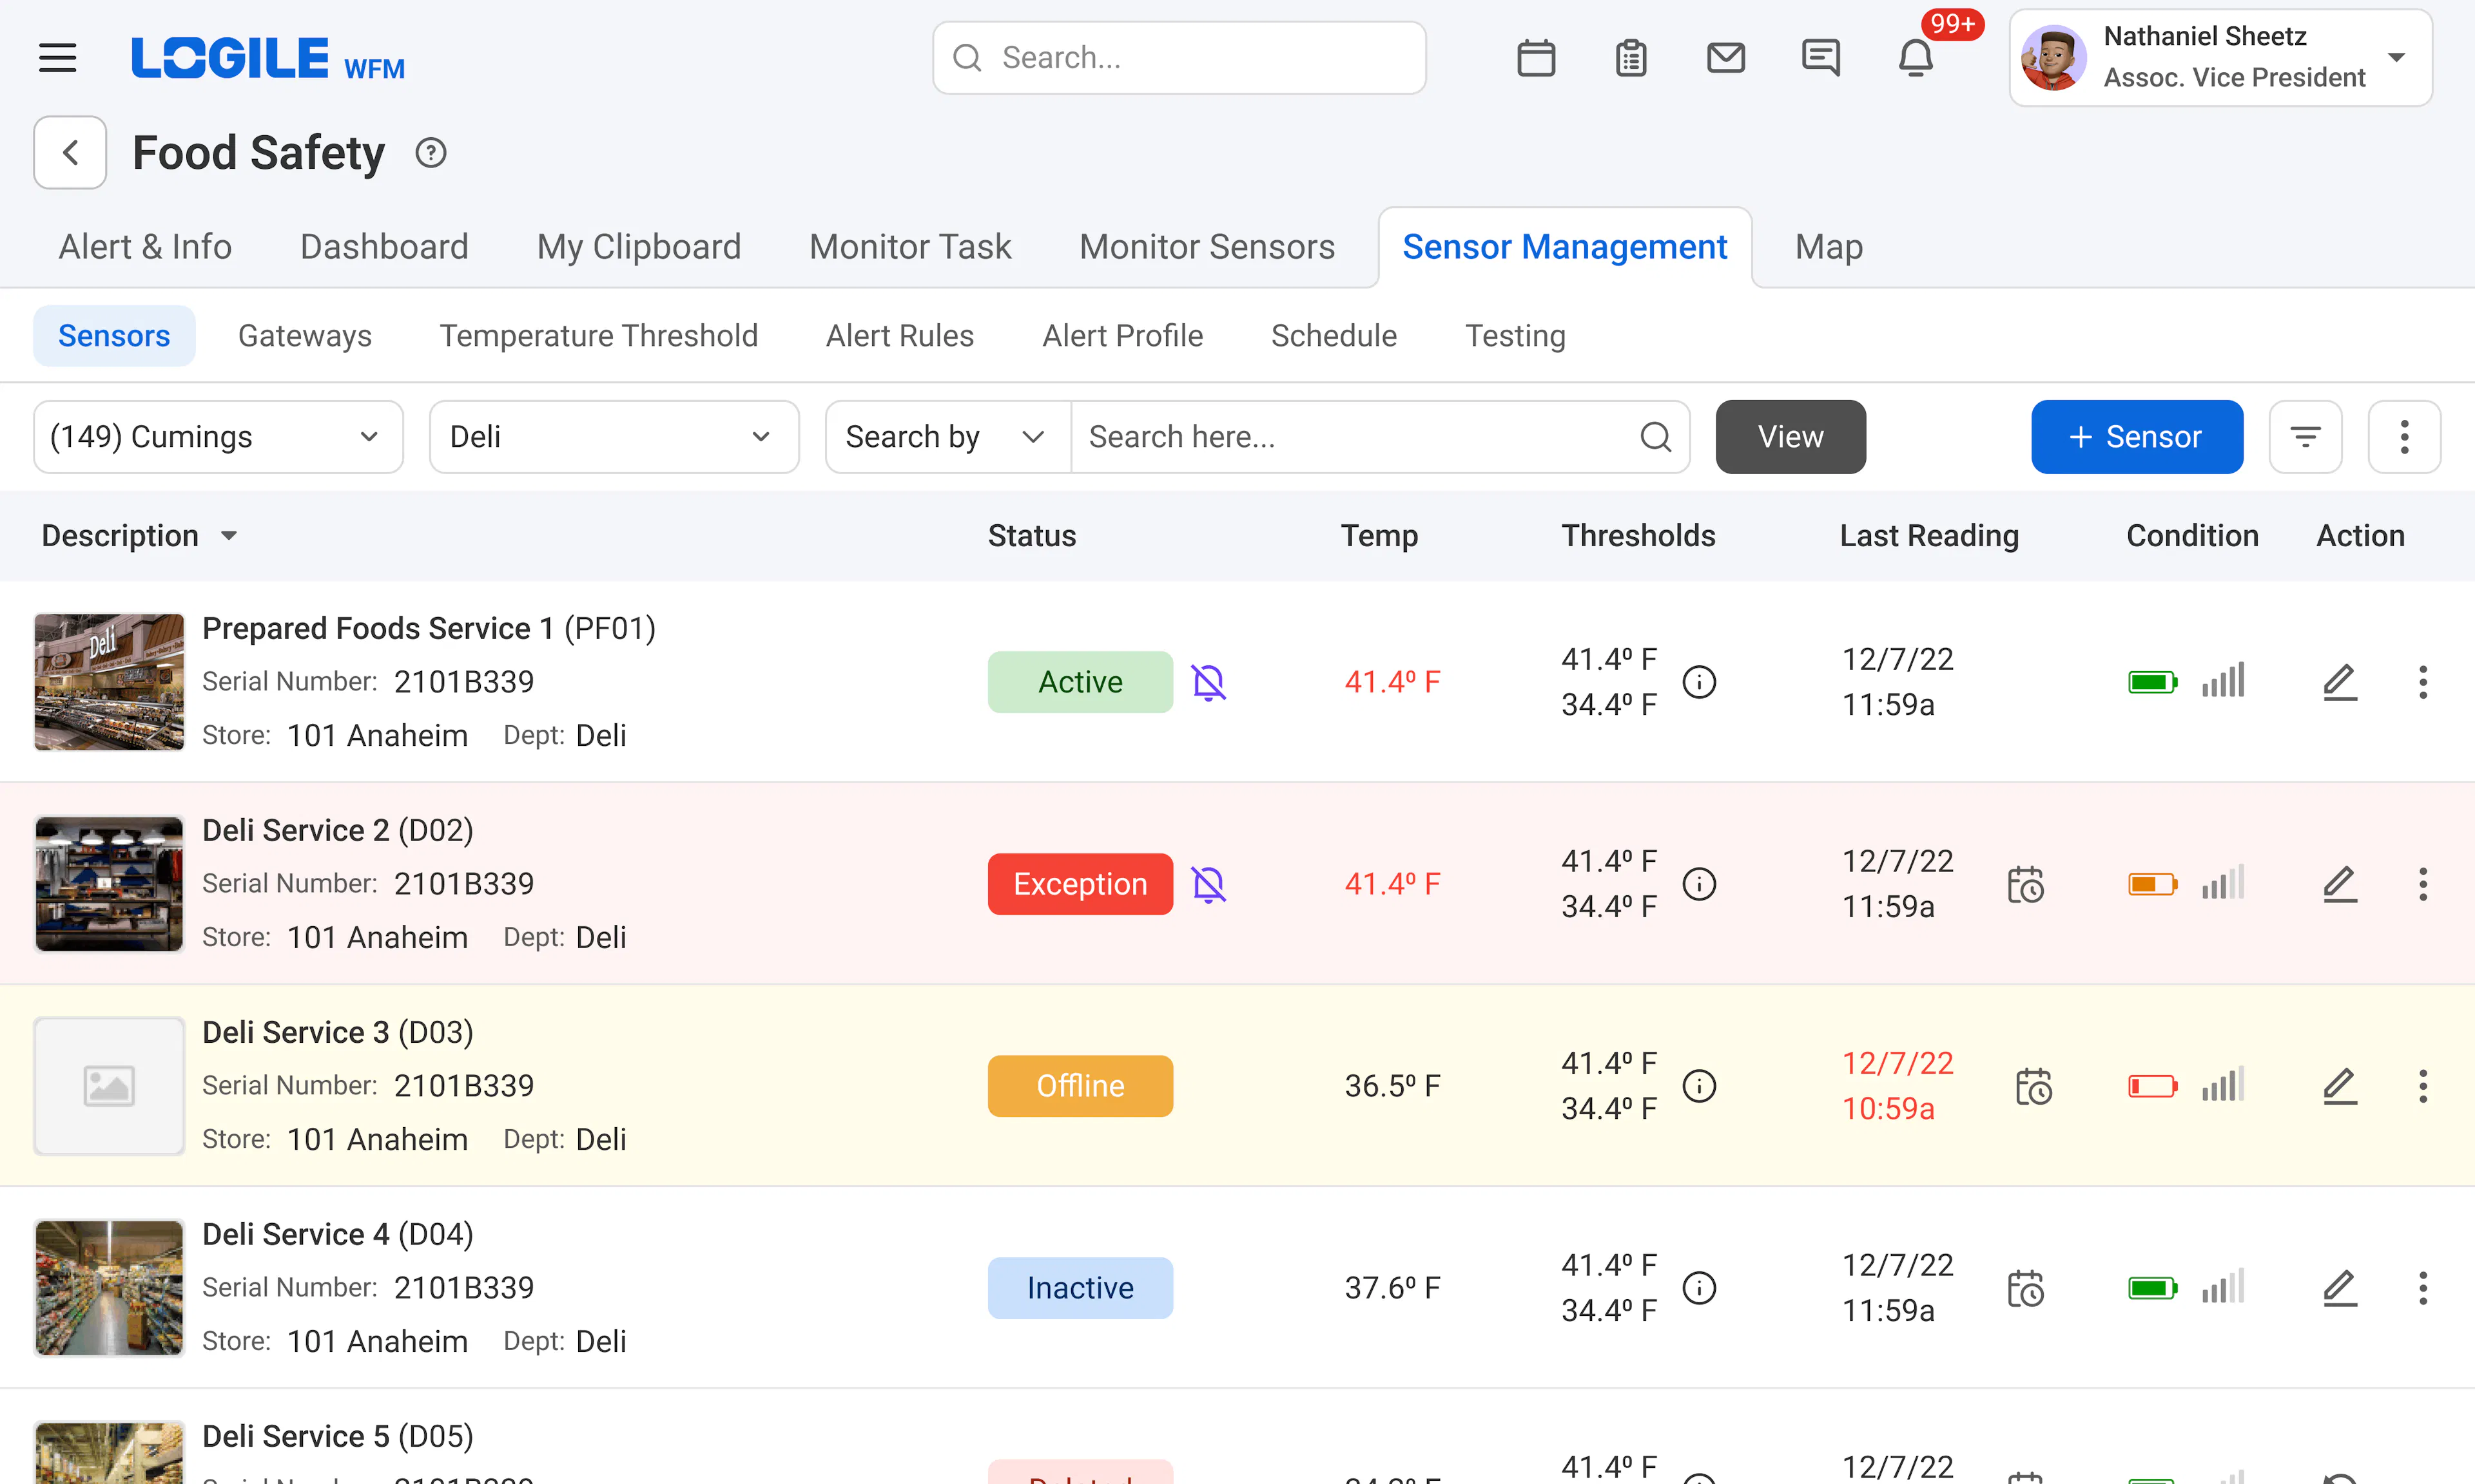Edit the Prepared Foods Service 1 sensor
This screenshot has width=2475, height=1484.
click(x=2340, y=682)
